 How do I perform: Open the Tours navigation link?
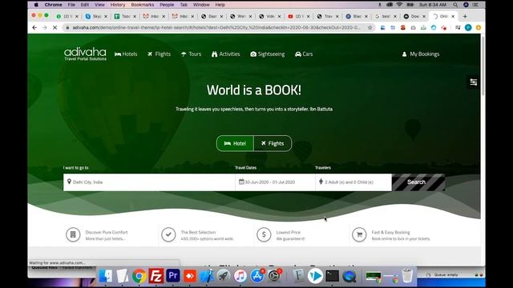coord(191,54)
